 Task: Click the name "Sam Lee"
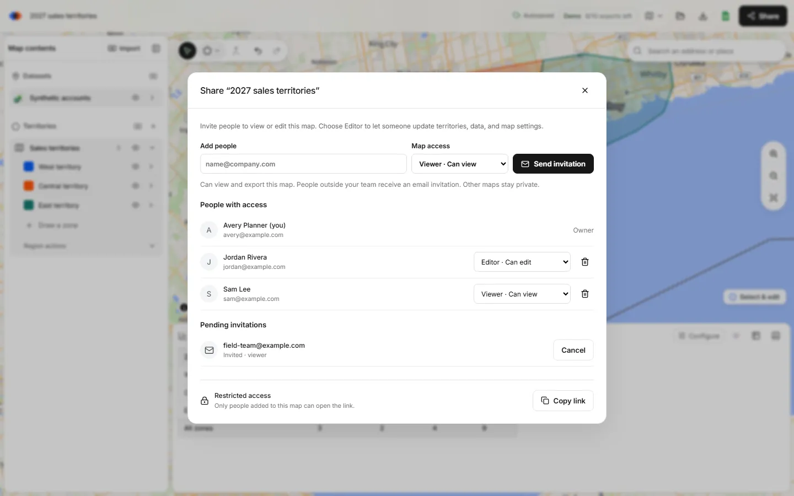click(237, 289)
